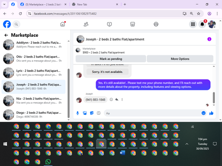Switch to the Marketplace 2 beds browser tab

[43, 4]
